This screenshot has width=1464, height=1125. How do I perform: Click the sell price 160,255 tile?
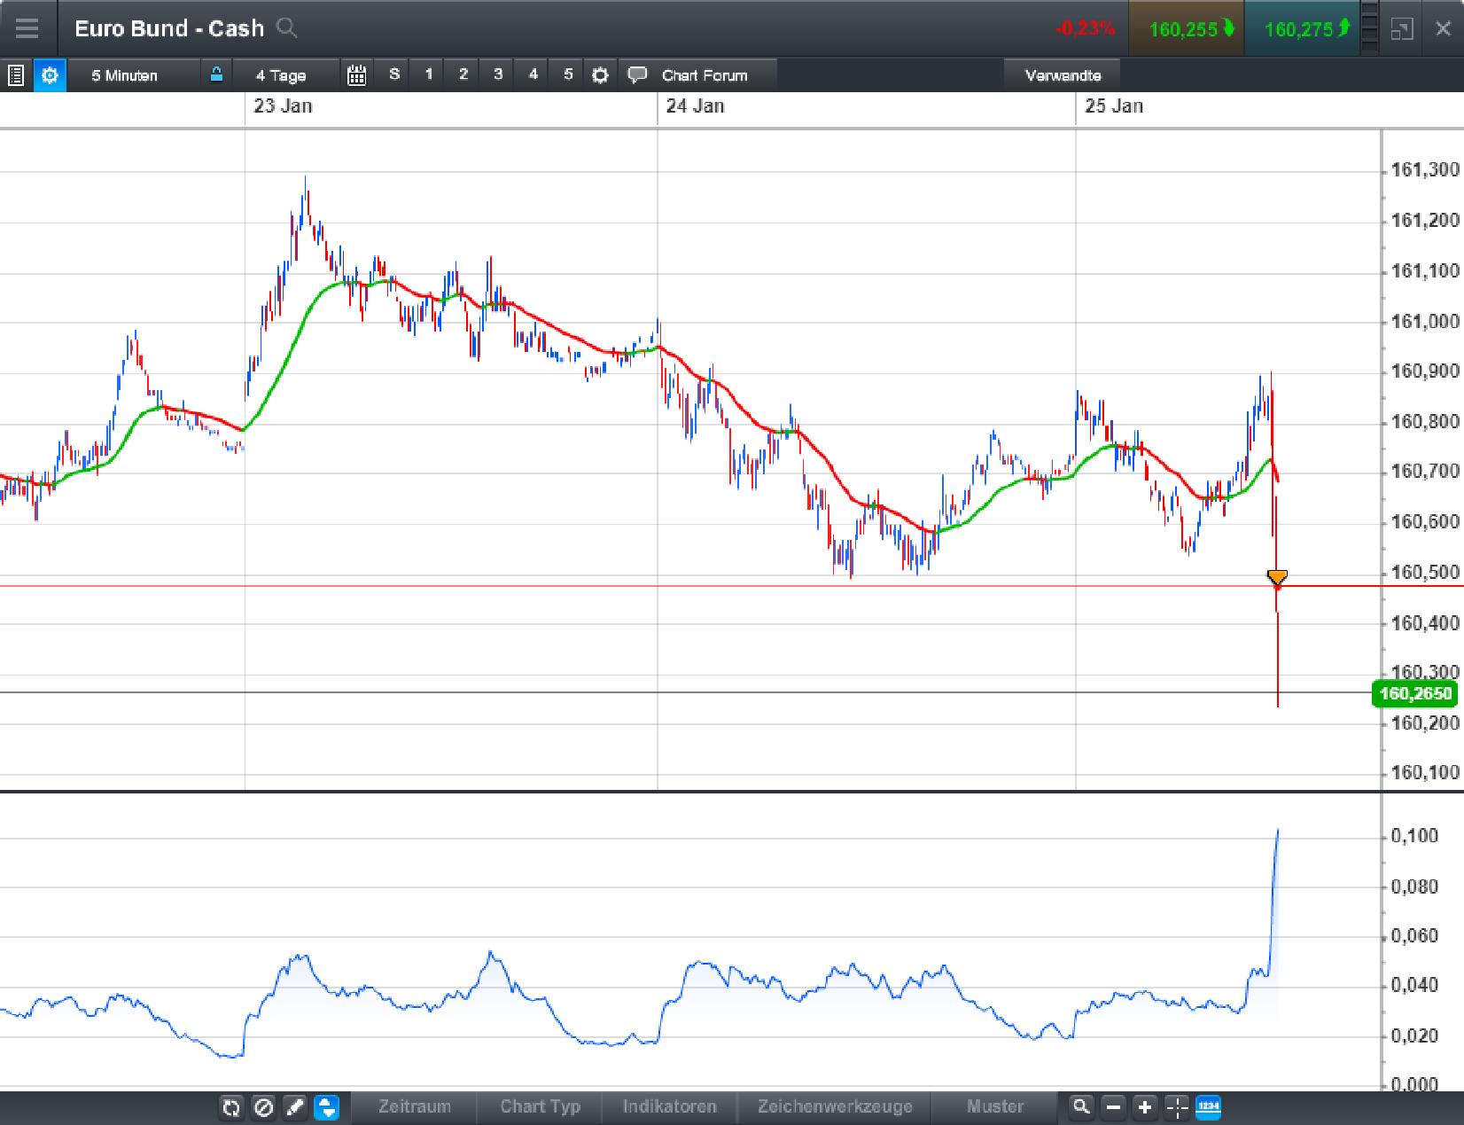point(1186,29)
